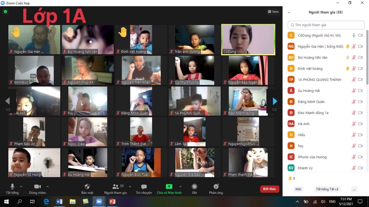The height and width of the screenshot is (207, 369).
Task: Click the green encryption shield icon
Action: [x=5, y=12]
